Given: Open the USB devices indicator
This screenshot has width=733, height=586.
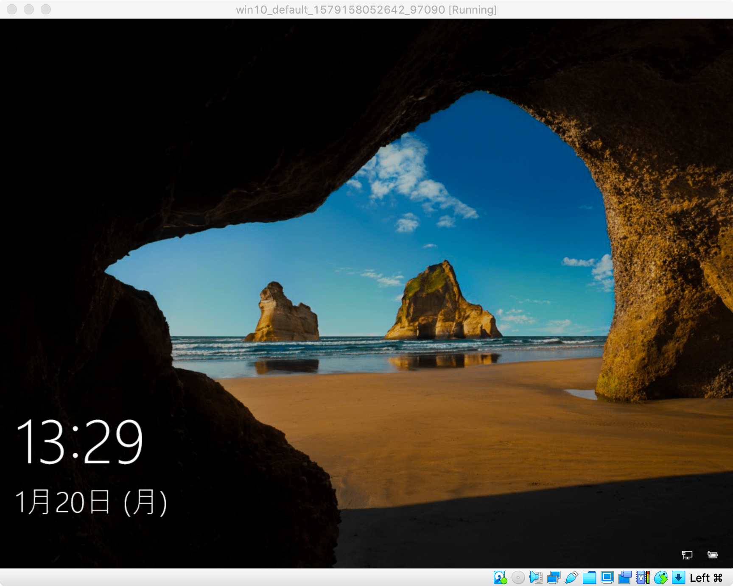Looking at the screenshot, I should 572,578.
